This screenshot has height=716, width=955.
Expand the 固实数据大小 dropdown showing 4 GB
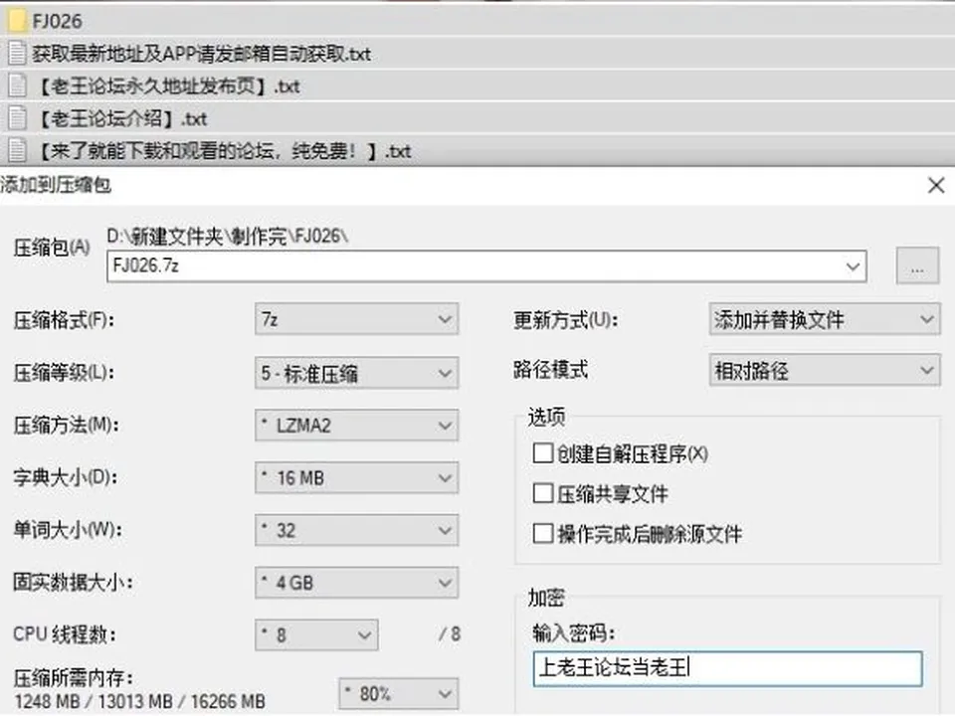356,583
